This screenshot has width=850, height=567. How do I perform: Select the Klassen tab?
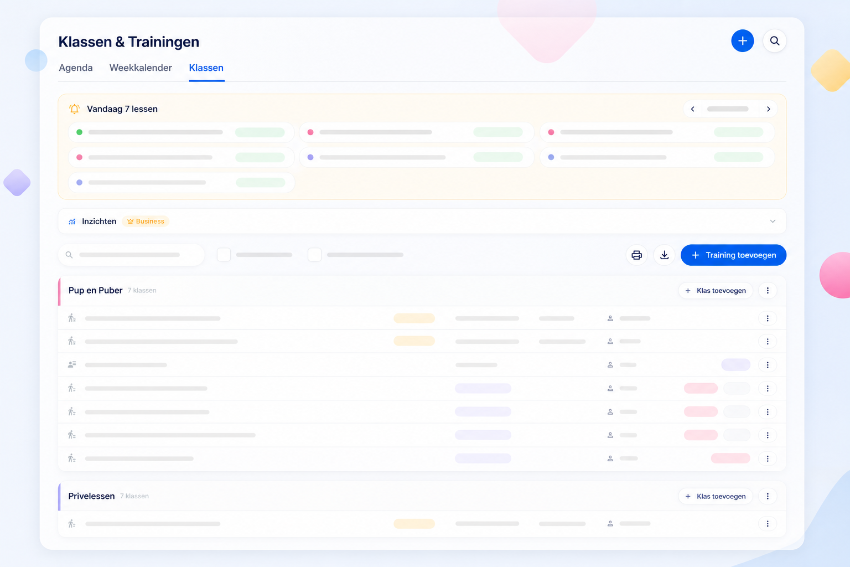point(206,68)
